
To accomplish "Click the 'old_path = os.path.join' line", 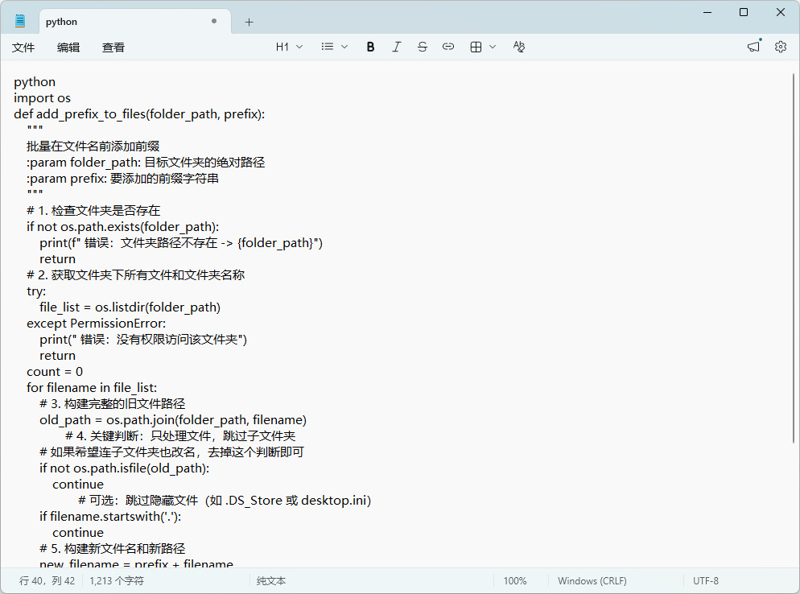I will coord(173,420).
